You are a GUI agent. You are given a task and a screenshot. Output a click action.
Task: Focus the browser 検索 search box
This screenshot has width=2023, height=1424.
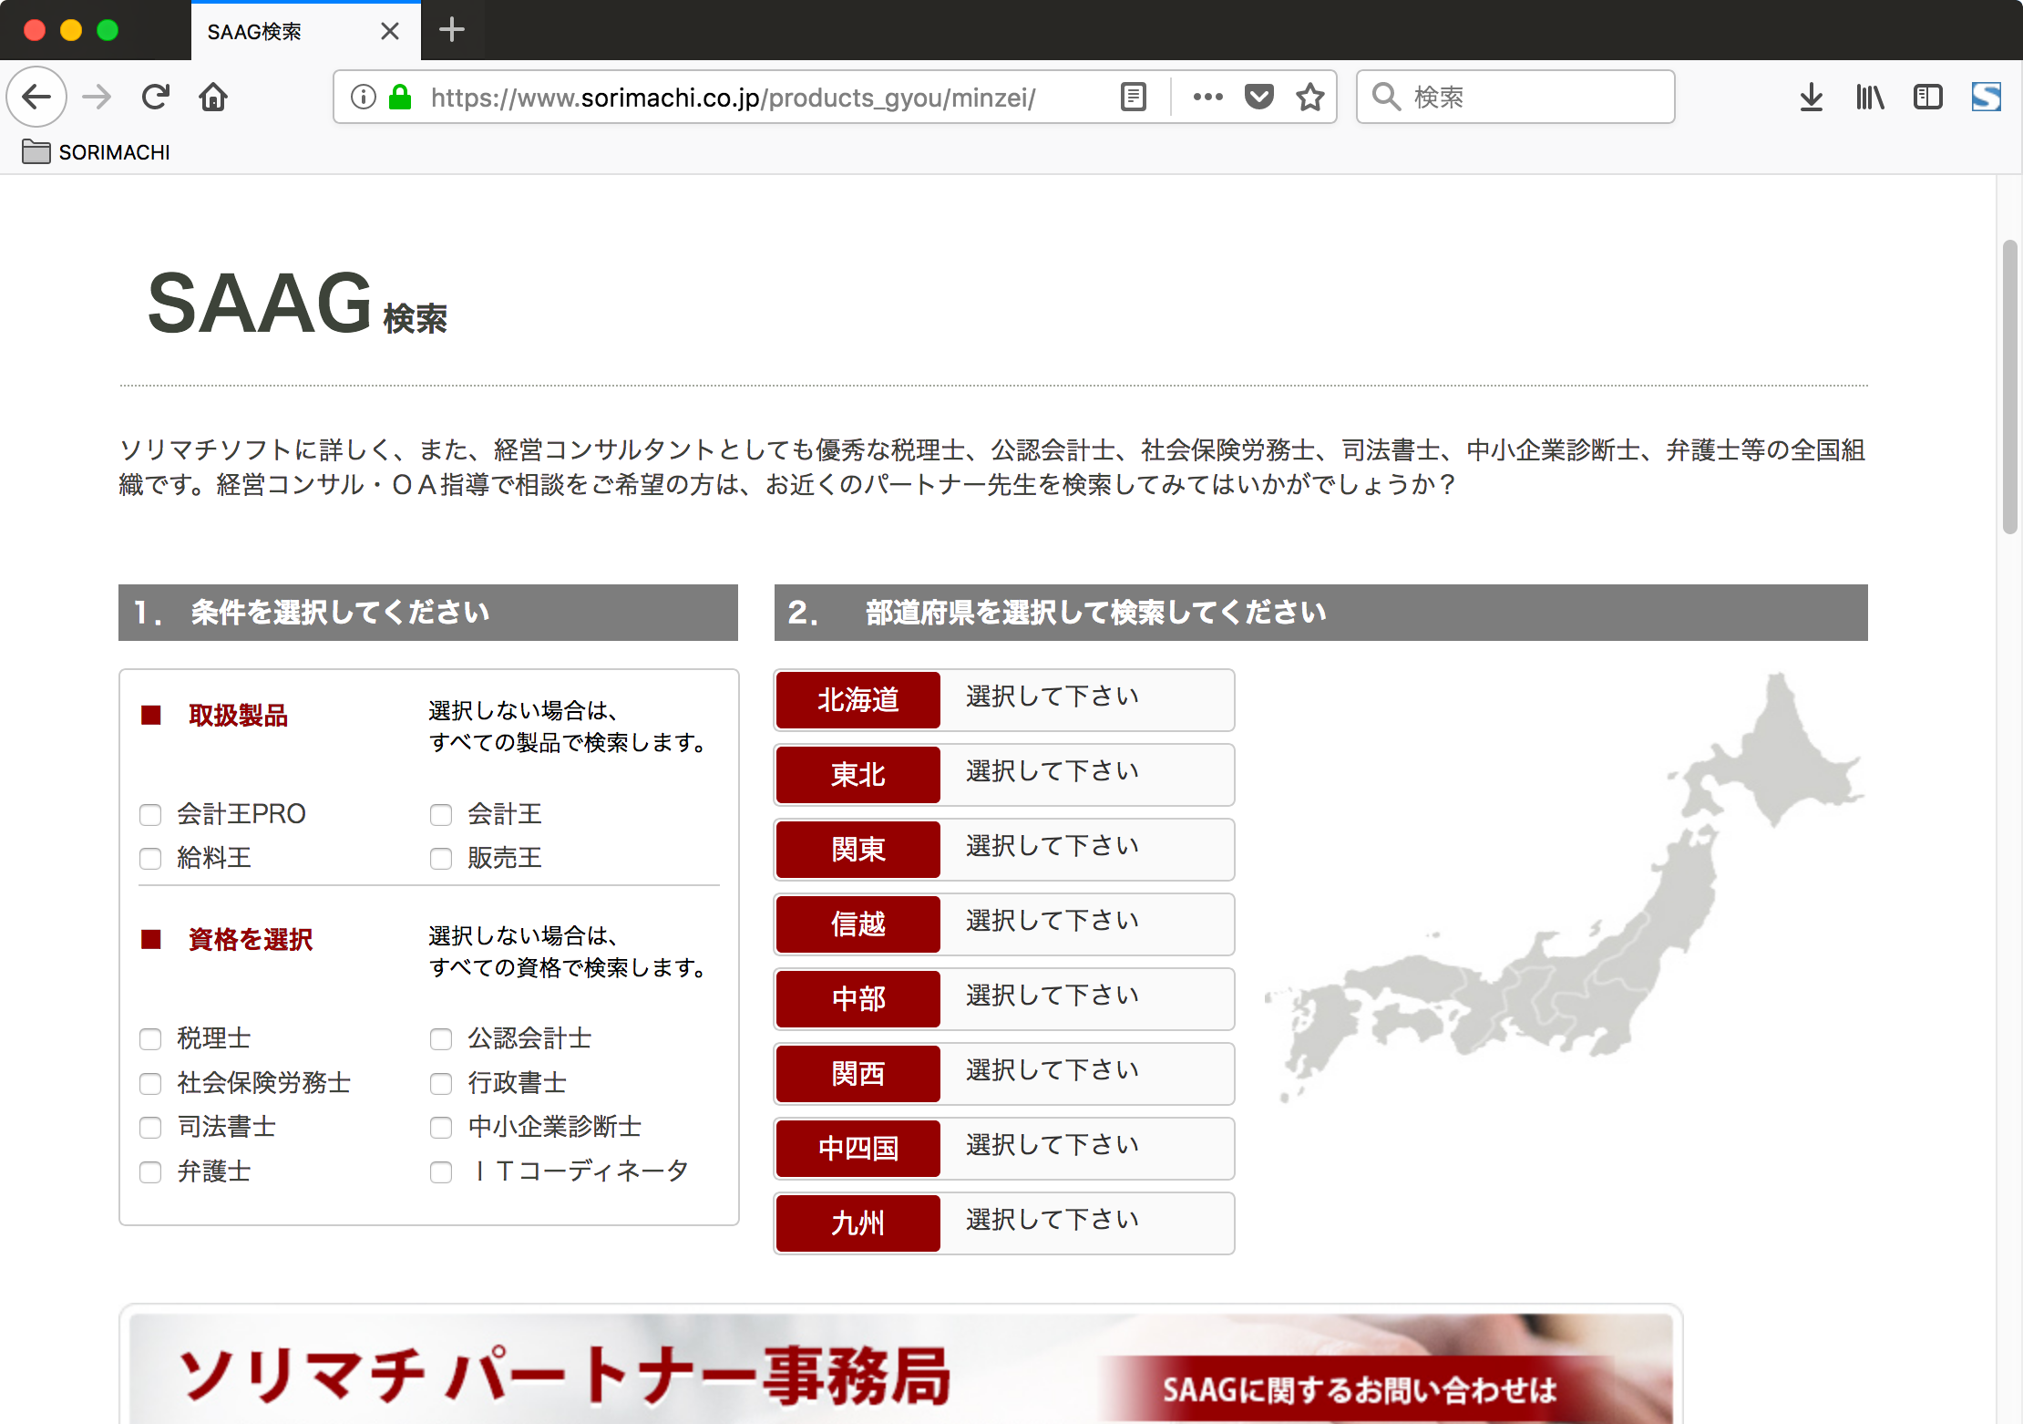coord(1515,97)
